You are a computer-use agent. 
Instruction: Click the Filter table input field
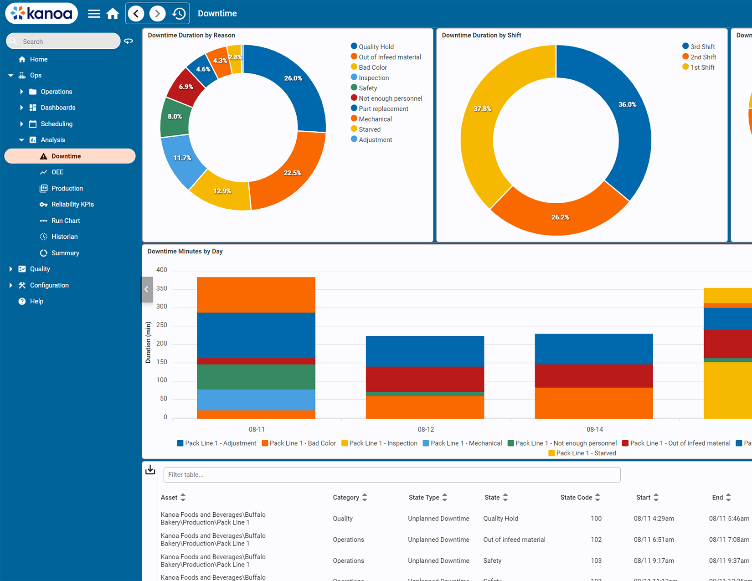(392, 475)
